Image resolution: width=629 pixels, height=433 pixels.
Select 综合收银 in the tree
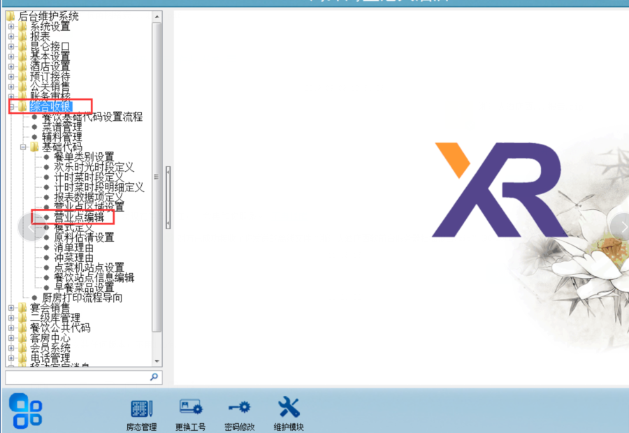point(50,107)
